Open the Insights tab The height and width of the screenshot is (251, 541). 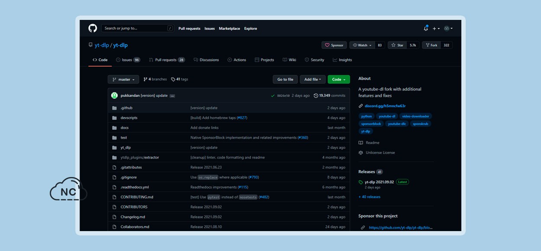[x=342, y=60]
